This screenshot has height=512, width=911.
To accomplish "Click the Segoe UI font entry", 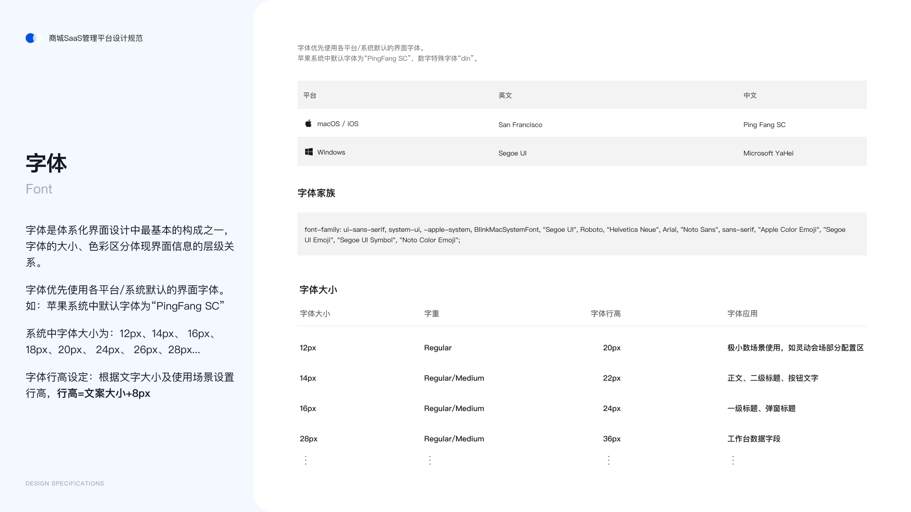I will tap(512, 153).
